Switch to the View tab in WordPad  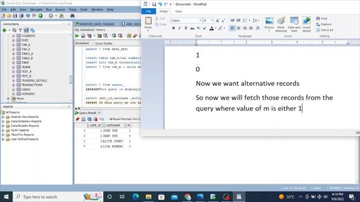tap(178, 11)
